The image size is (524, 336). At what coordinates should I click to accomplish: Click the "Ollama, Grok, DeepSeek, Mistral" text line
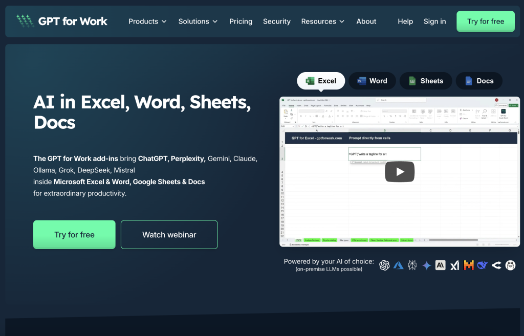(x=84, y=170)
